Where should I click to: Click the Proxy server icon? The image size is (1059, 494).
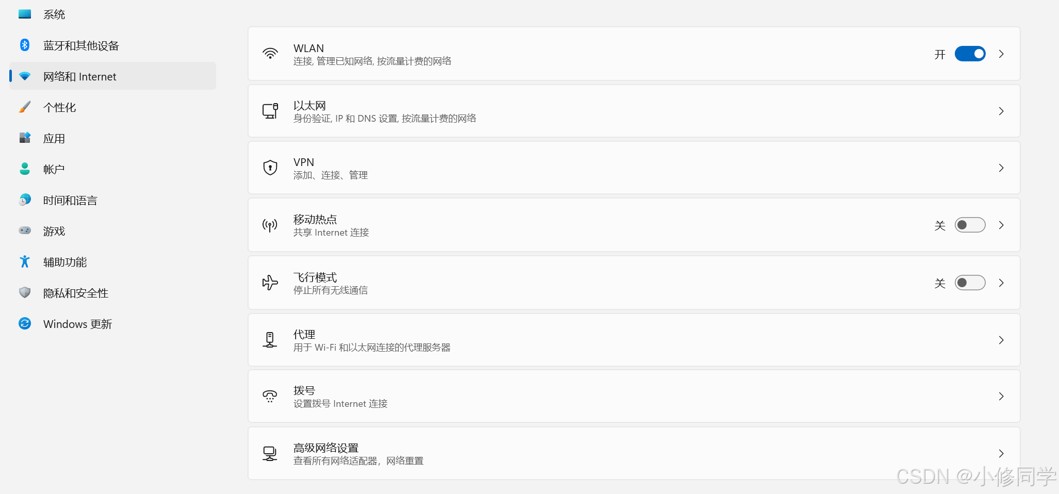[x=270, y=340]
